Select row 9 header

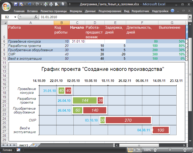[4, 54]
